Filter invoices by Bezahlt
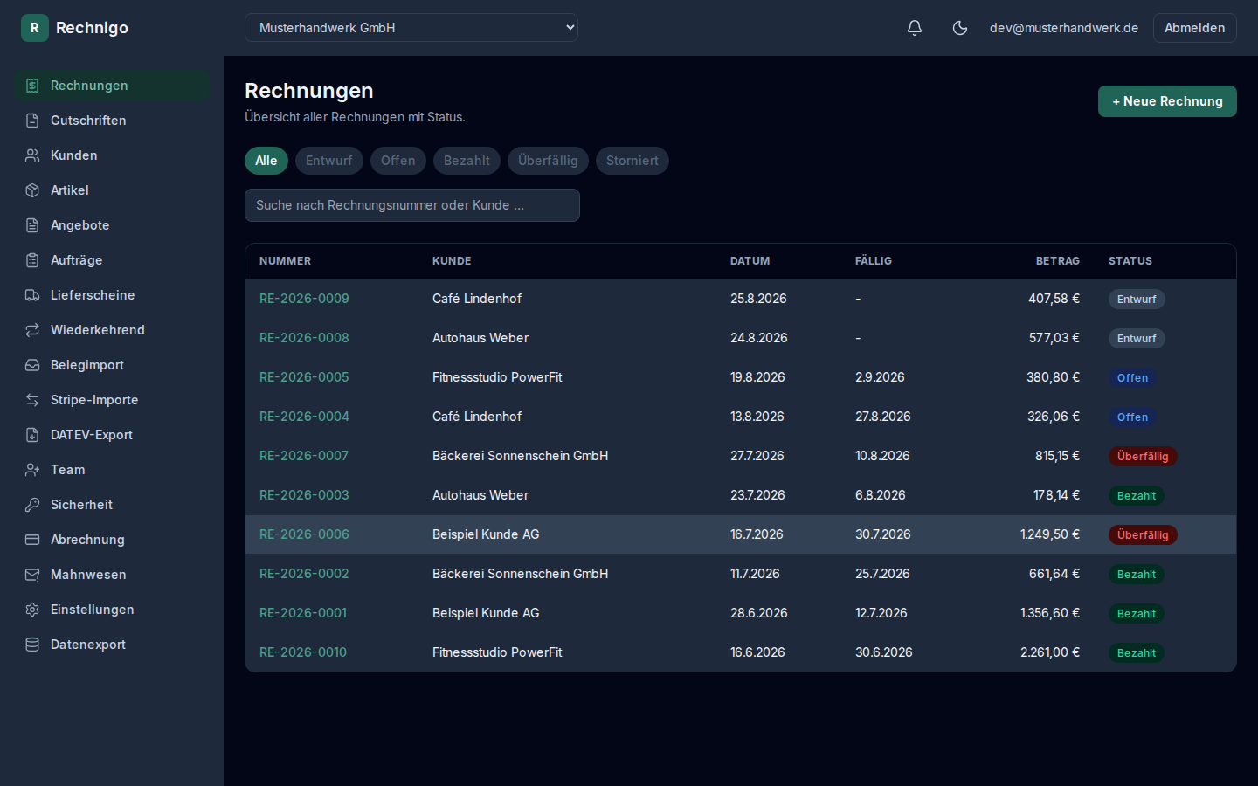The image size is (1258, 786). (467, 161)
